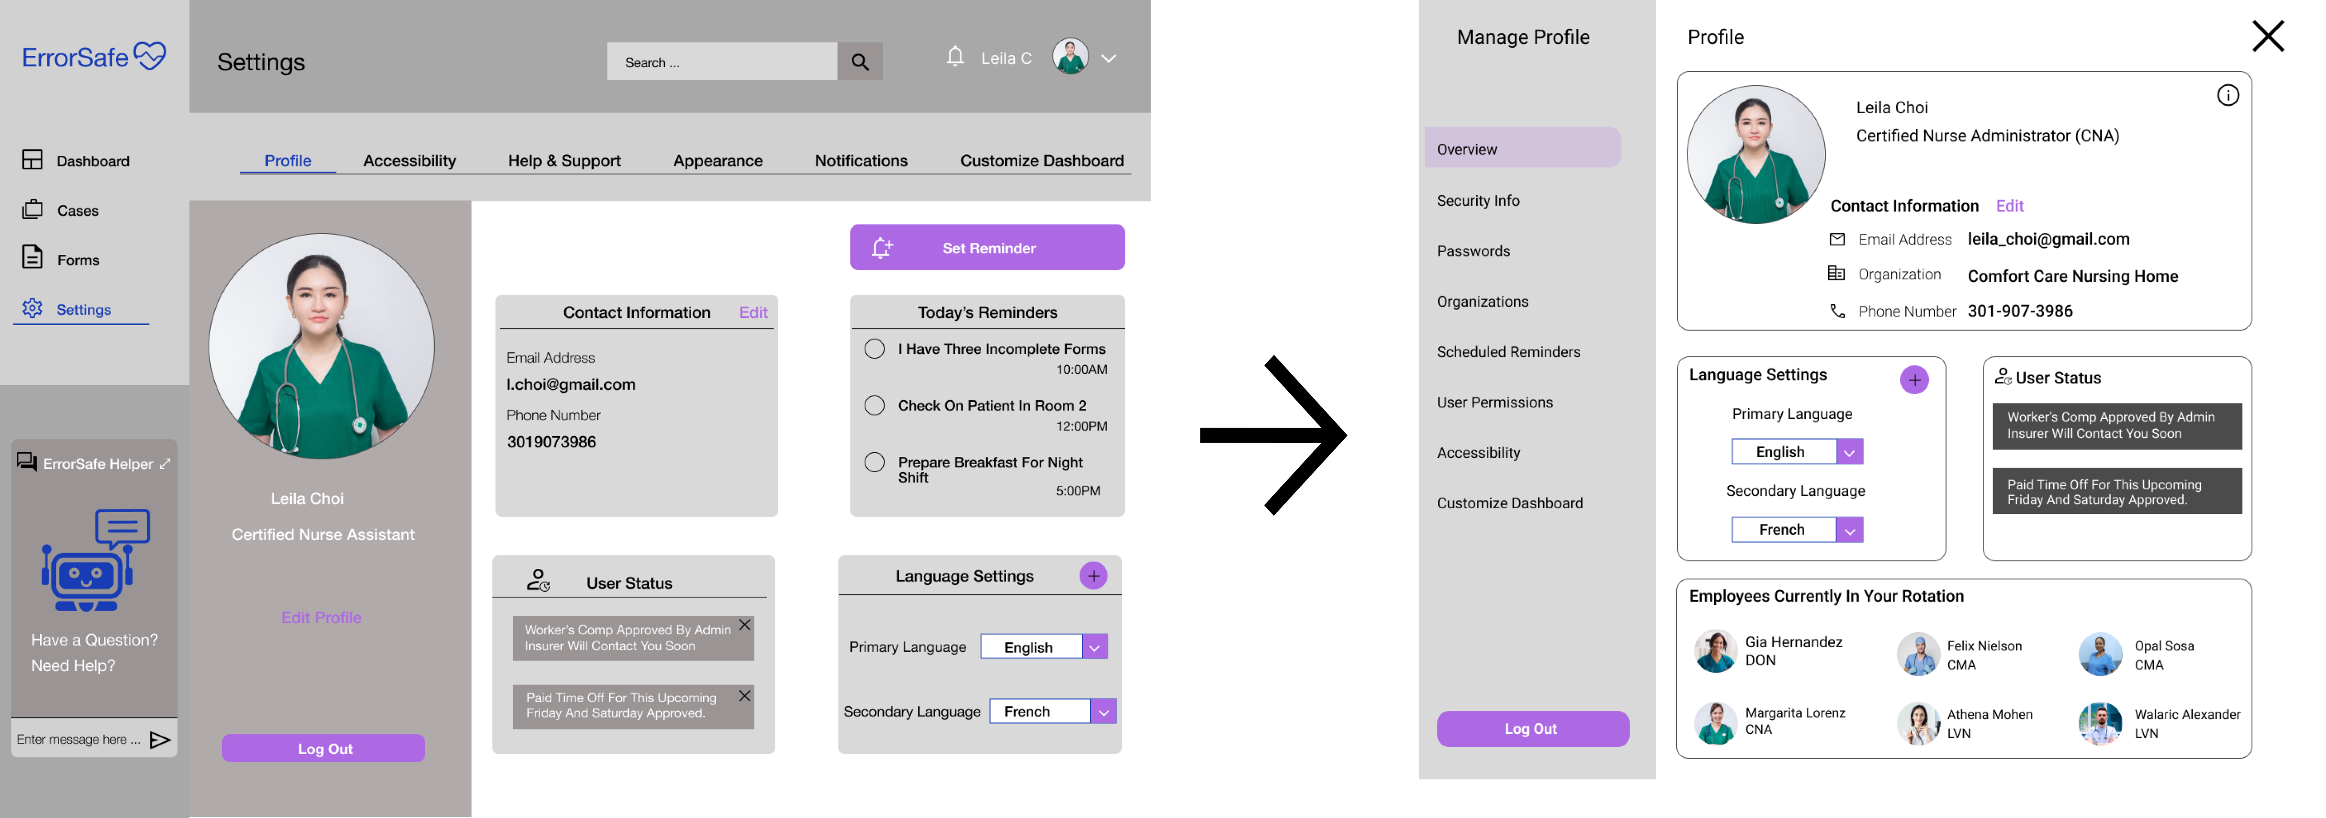
Task: Select Felix Nielson's avatar in rotation
Action: [1918, 655]
